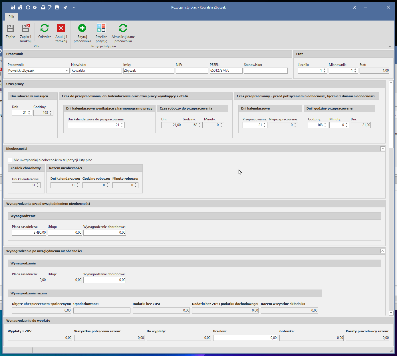Click the print icon in title bar
Screen dimensions: 397x356
pyautogui.click(x=43, y=7)
